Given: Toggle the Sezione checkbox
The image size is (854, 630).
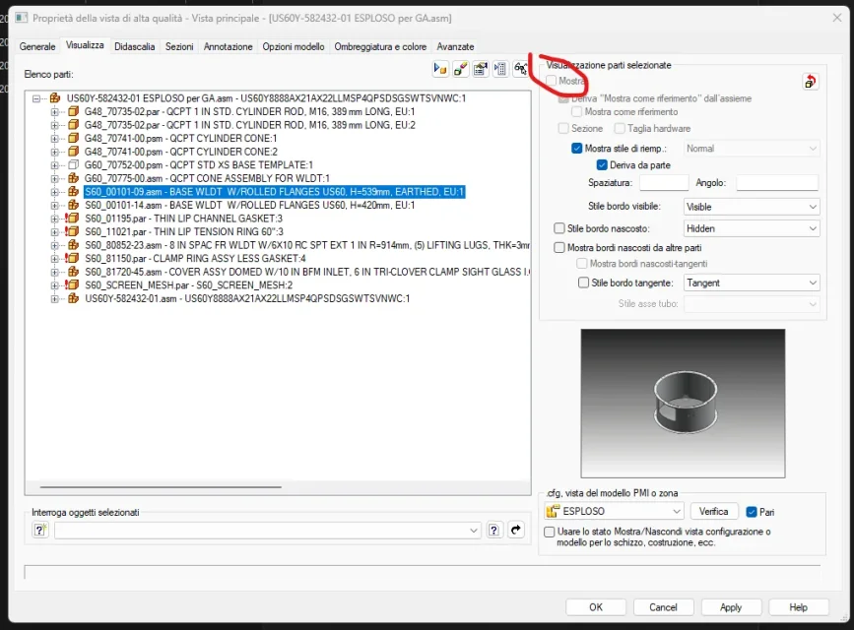Looking at the screenshot, I should tap(563, 129).
